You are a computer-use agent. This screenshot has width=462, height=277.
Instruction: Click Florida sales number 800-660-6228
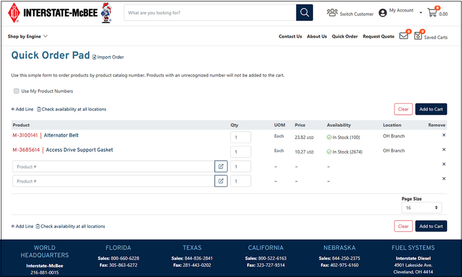[125, 259]
